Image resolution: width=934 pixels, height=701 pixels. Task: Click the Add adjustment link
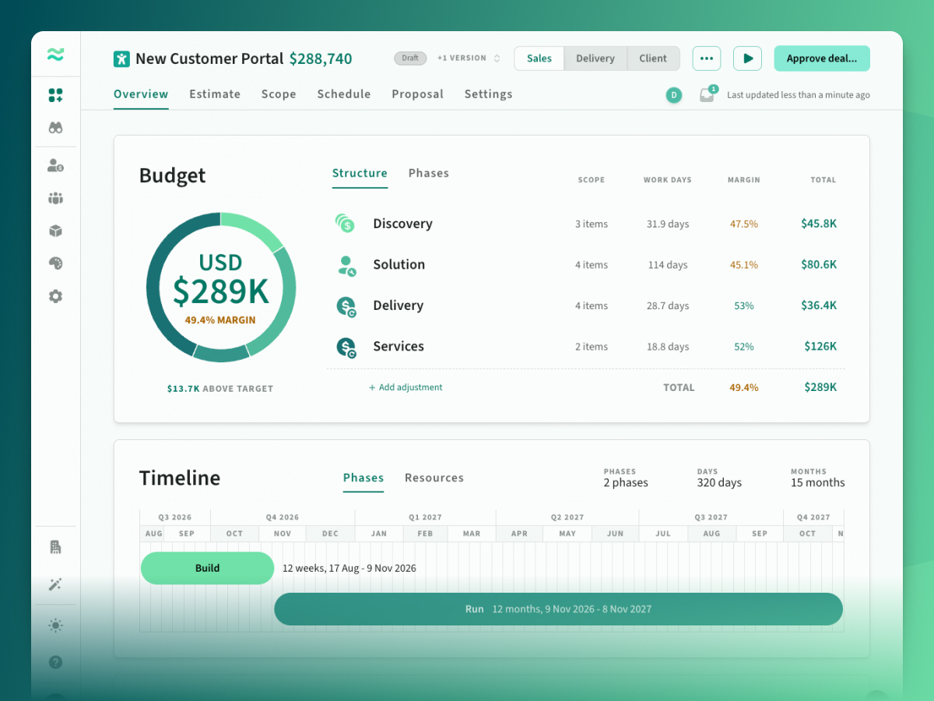(x=406, y=387)
